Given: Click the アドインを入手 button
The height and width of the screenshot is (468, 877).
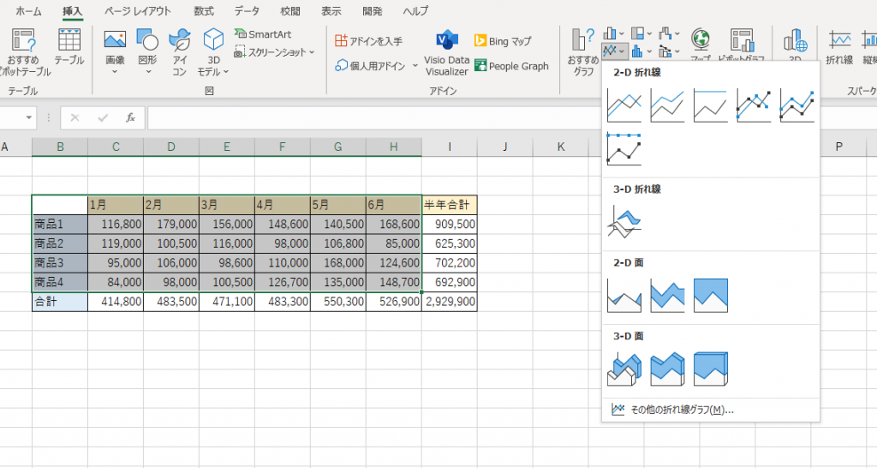Looking at the screenshot, I should click(368, 40).
